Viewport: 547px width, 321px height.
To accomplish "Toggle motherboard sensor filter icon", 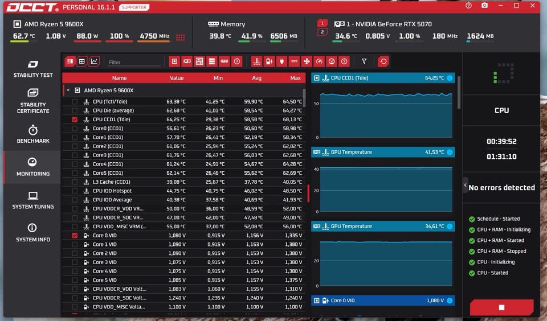I will 199,61.
